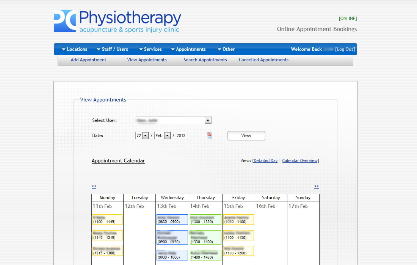417x265 pixels.
Task: Click the year input field showing 2013
Action: click(x=182, y=136)
